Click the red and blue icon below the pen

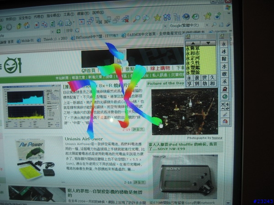[225, 121]
